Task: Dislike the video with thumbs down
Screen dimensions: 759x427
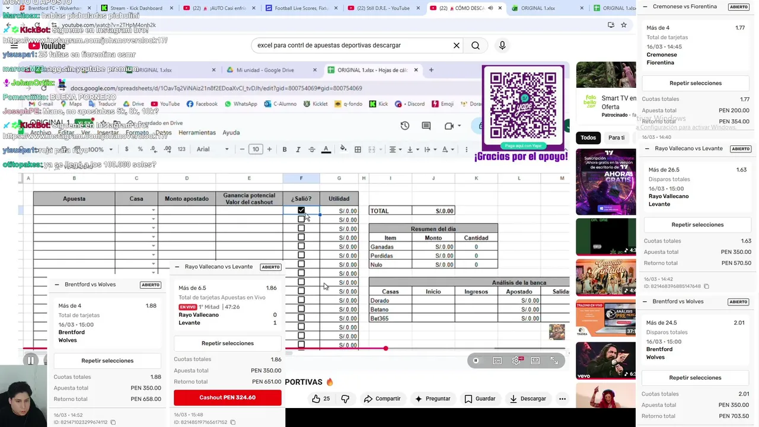Action: [x=345, y=399]
